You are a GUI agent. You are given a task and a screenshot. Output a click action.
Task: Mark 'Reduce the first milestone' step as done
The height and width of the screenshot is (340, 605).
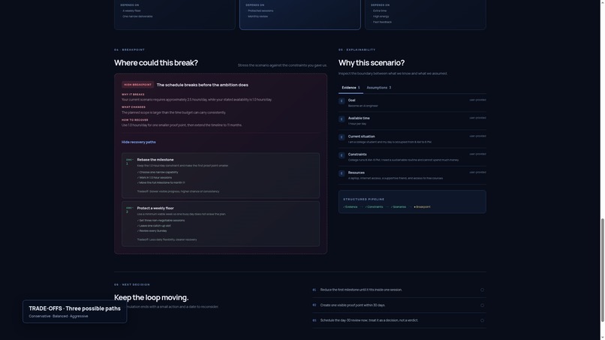482,290
